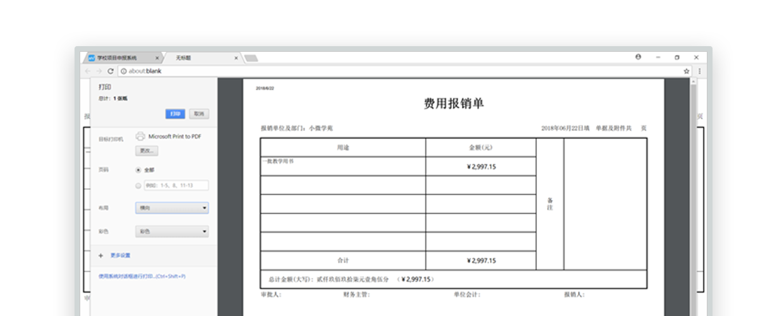Click 更改 to change the destination printer
The width and height of the screenshot is (758, 316).
point(147,151)
